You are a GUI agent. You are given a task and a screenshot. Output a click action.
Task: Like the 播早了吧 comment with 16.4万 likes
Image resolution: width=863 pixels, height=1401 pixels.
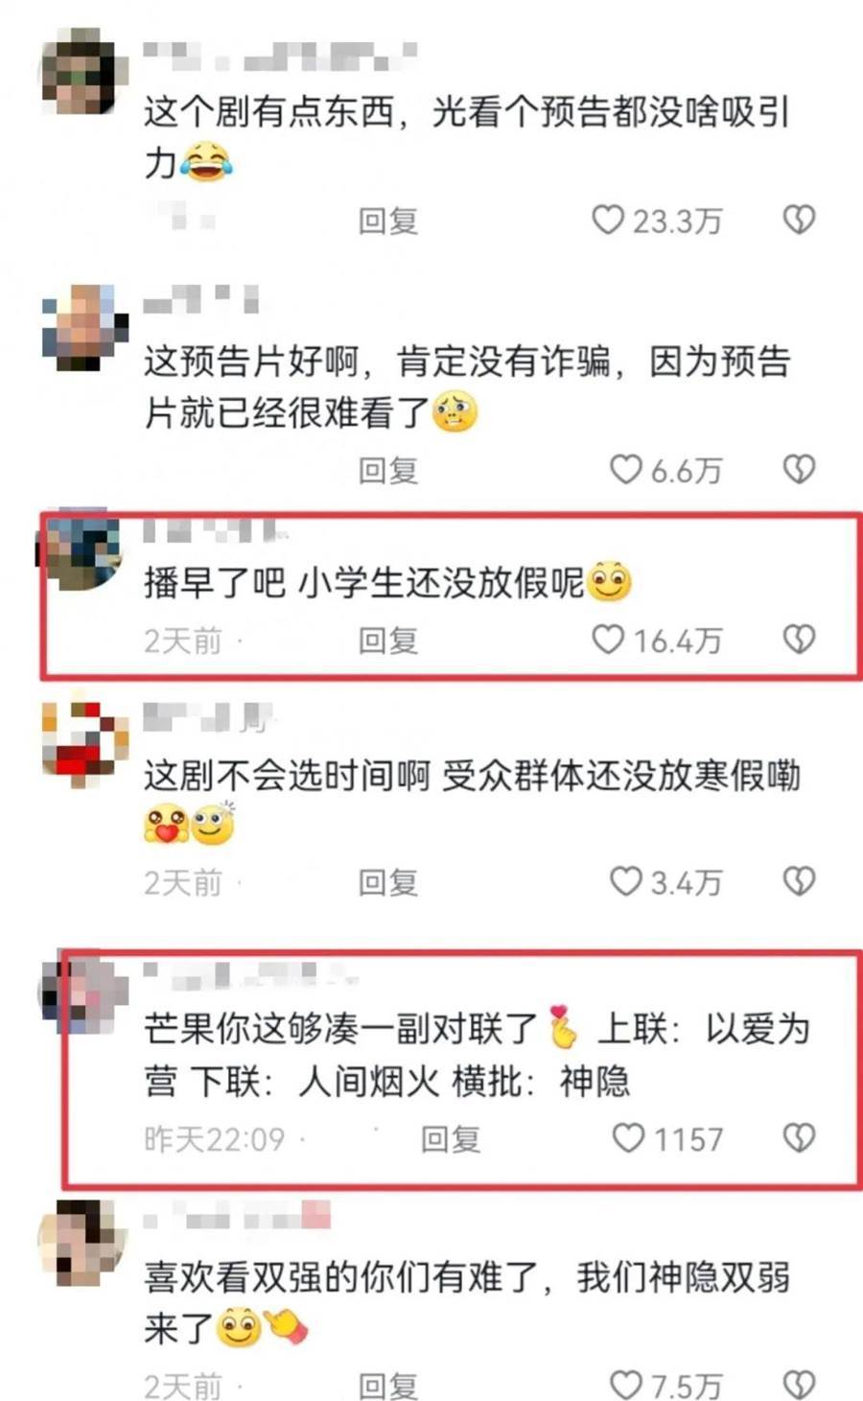tap(608, 639)
